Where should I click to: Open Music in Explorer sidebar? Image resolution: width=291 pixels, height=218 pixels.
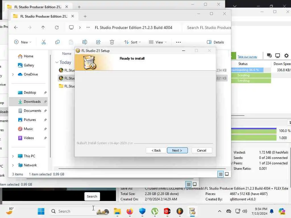28,129
